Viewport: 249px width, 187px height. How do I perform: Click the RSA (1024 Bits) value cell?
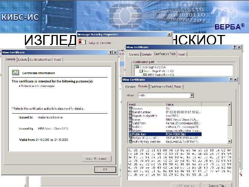[183, 134]
